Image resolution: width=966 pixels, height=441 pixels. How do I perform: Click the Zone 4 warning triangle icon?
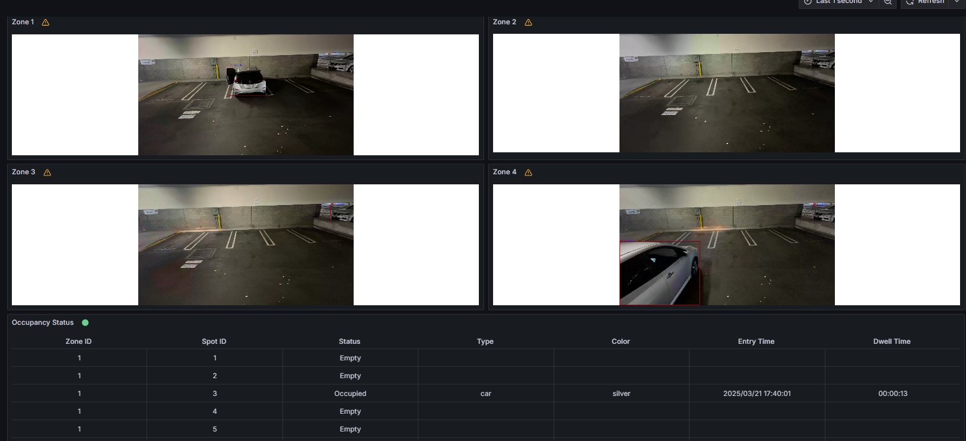click(528, 172)
